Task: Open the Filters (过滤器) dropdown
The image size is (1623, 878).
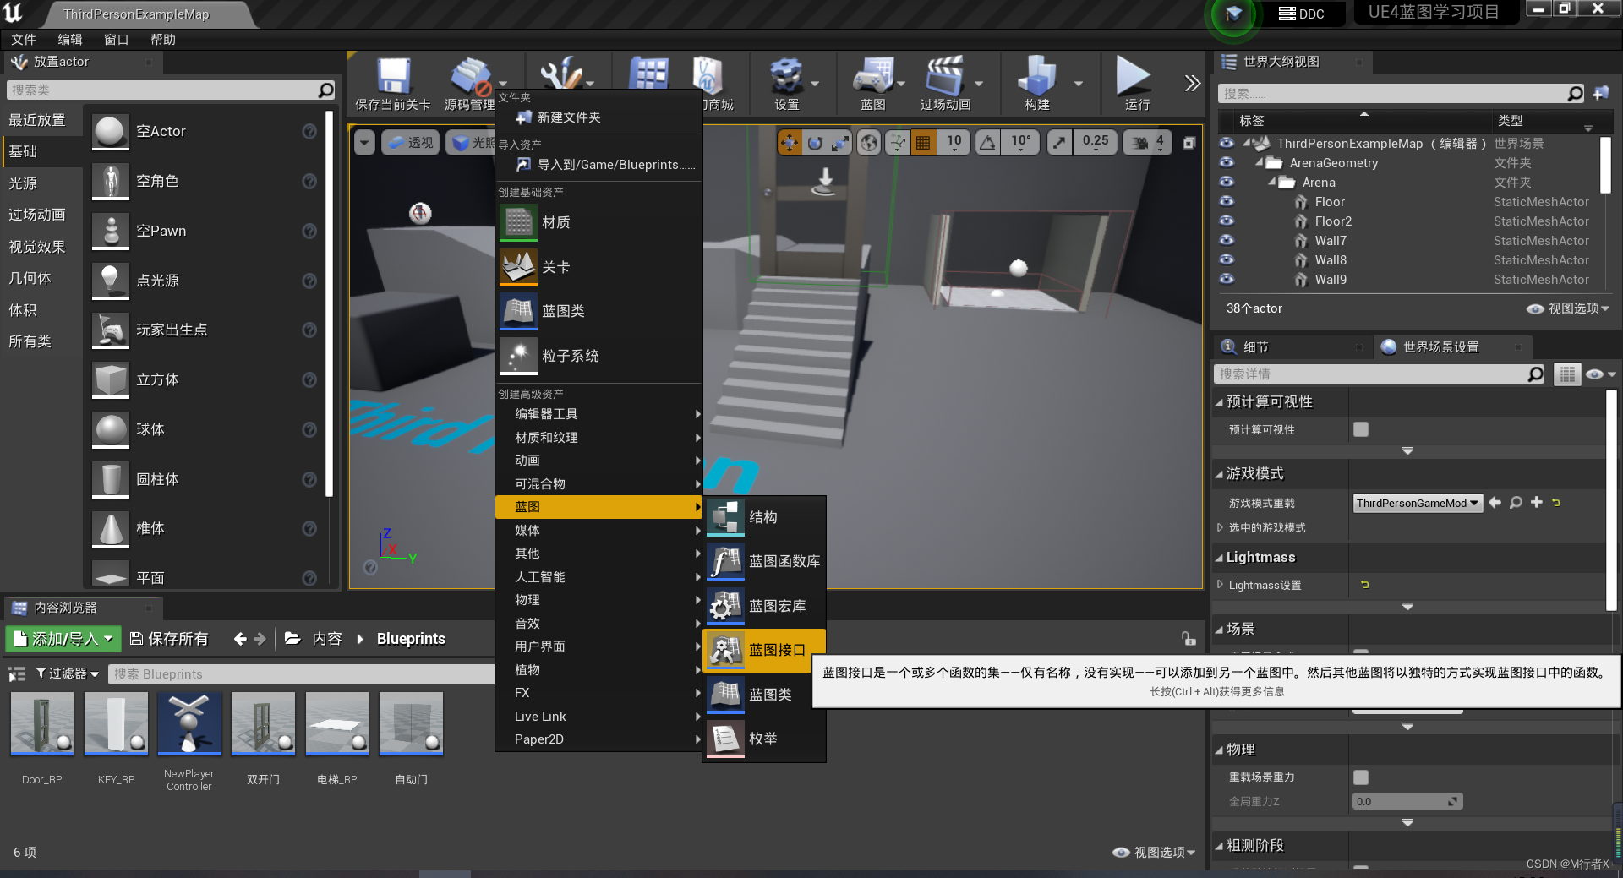Action: click(68, 673)
